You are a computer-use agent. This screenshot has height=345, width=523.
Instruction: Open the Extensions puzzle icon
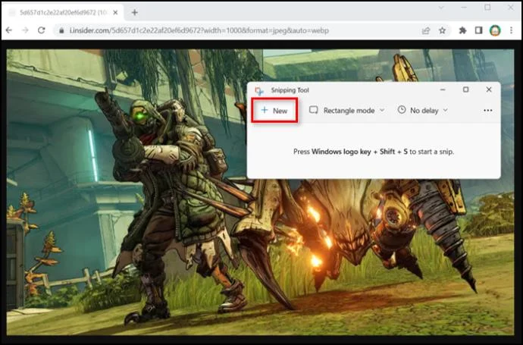462,30
